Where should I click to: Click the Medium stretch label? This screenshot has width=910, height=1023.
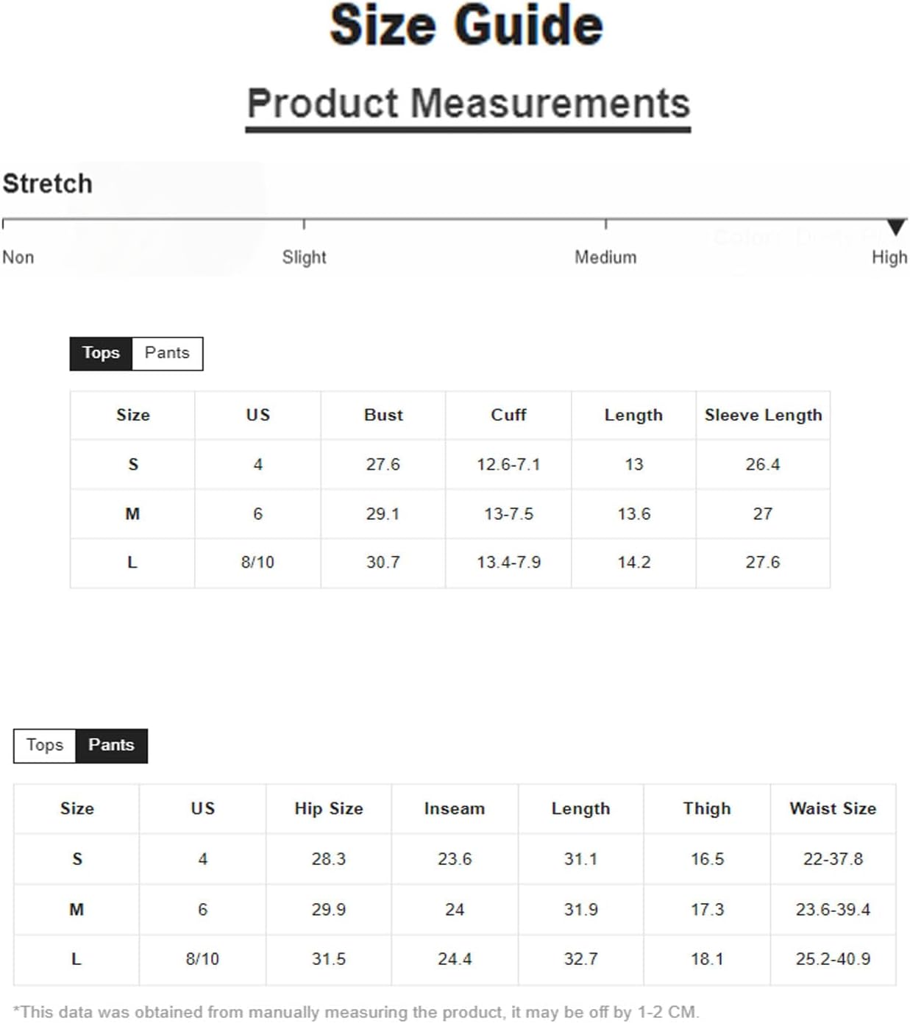605,257
